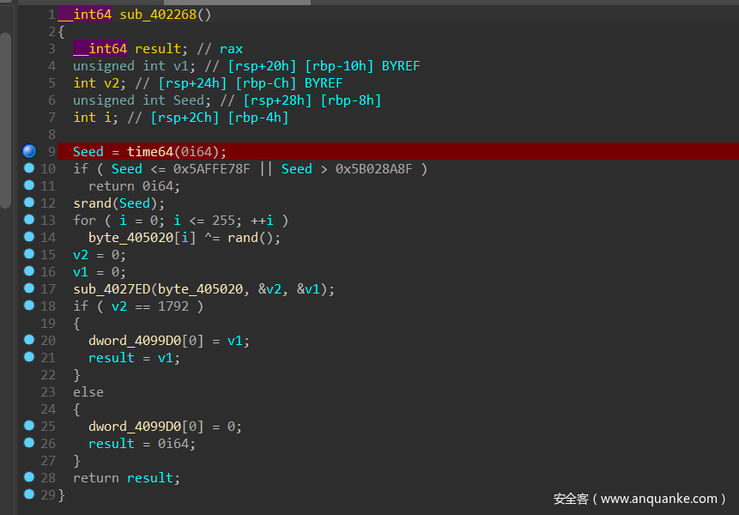Click the vertical scrollbar thumb on left edge

point(5,120)
